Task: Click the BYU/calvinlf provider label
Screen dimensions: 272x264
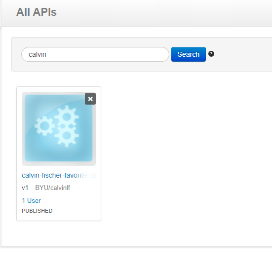Action: pyautogui.click(x=52, y=188)
